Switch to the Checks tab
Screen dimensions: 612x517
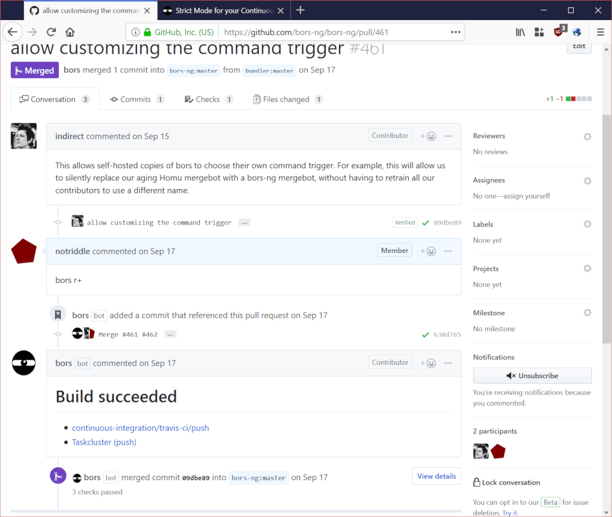pyautogui.click(x=207, y=99)
